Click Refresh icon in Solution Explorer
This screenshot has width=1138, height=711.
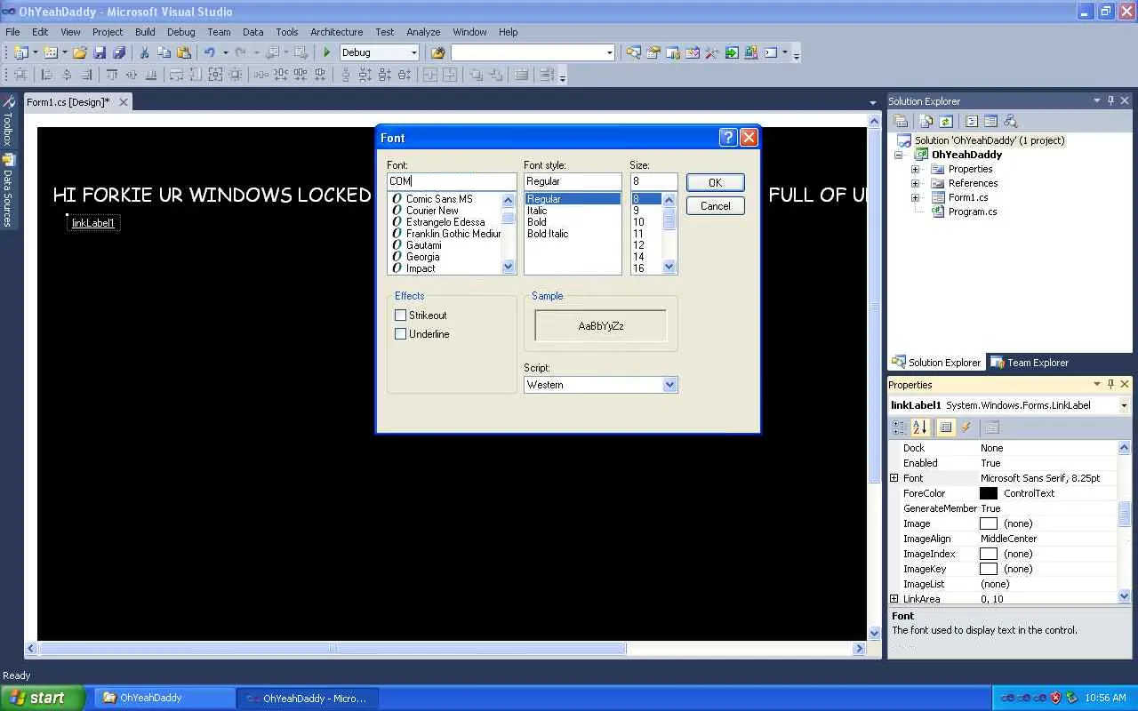tap(946, 122)
